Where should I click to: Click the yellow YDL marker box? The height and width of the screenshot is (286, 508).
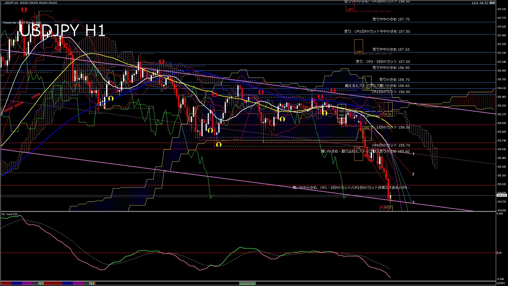(367, 128)
